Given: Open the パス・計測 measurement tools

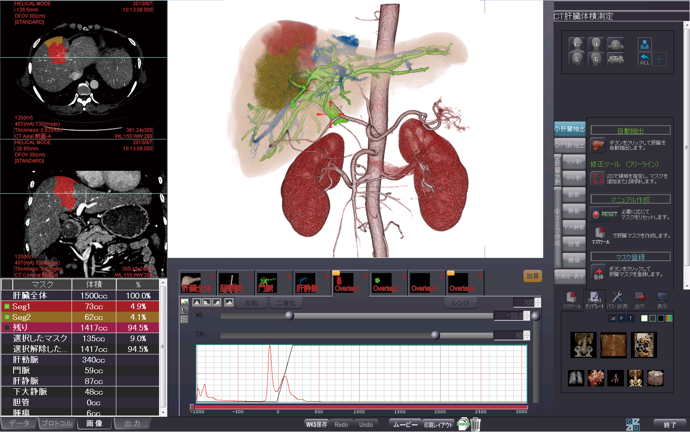Looking at the screenshot, I should (x=617, y=300).
